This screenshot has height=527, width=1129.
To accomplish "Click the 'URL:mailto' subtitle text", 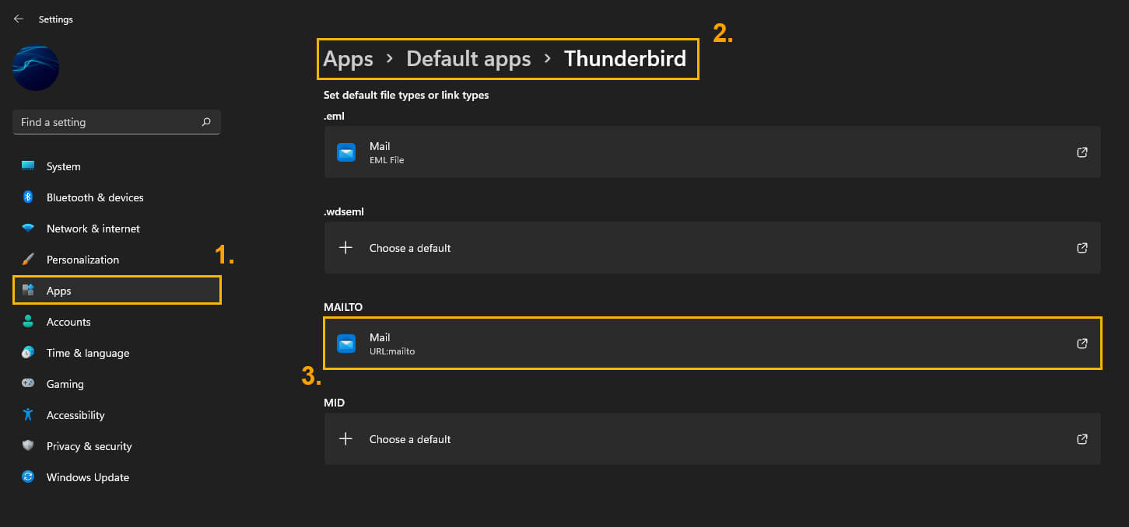I will (x=392, y=351).
